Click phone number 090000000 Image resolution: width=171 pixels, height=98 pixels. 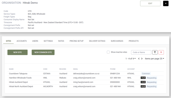pos(115,82)
